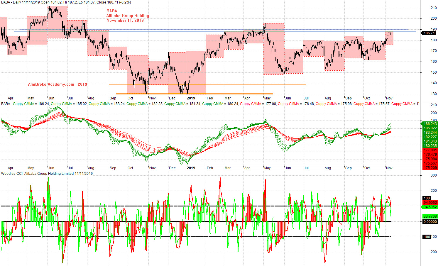Click the 2019 year label on price chart timeline
The image size is (438, 266).
click(x=191, y=98)
